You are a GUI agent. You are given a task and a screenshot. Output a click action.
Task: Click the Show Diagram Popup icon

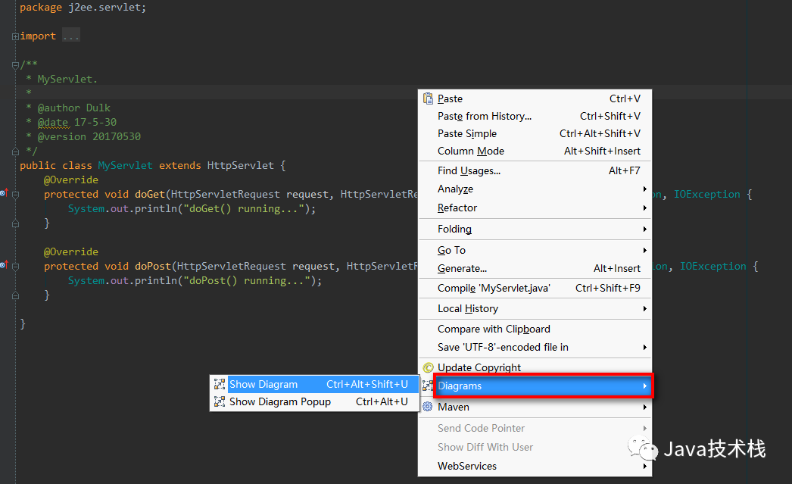[220, 401]
